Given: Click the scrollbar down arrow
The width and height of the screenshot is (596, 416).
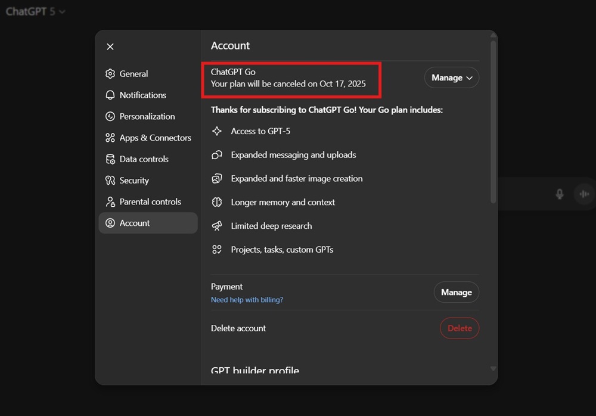Looking at the screenshot, I should tap(493, 369).
